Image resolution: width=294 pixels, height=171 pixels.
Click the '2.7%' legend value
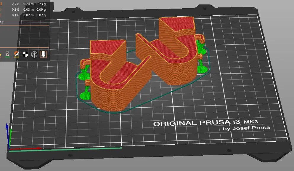(x=15, y=4)
